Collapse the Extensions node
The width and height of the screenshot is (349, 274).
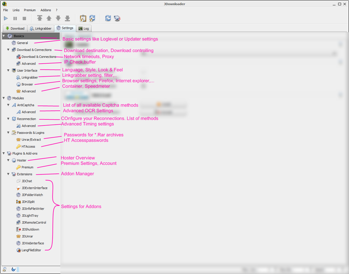point(8,174)
